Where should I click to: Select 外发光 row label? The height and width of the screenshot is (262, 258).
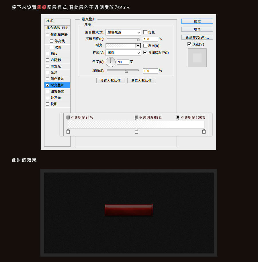(x=56, y=98)
